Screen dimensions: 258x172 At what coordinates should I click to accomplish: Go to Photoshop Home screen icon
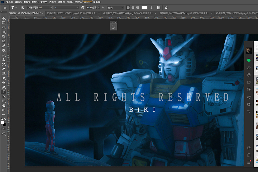tap(5, 7)
